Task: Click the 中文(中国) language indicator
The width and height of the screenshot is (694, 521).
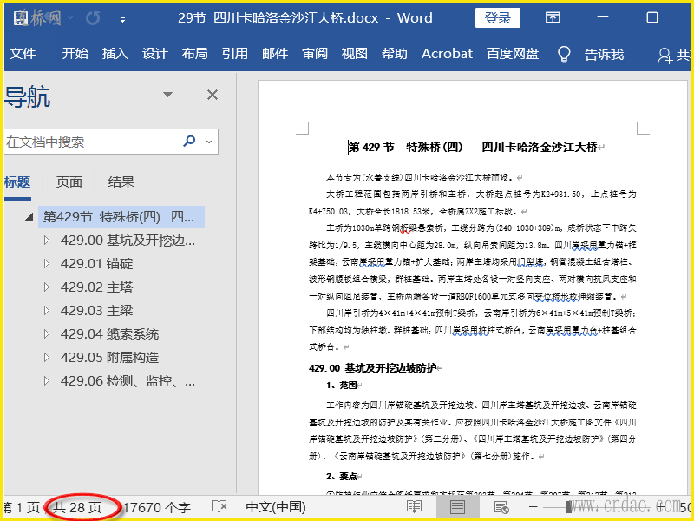Action: tap(276, 507)
